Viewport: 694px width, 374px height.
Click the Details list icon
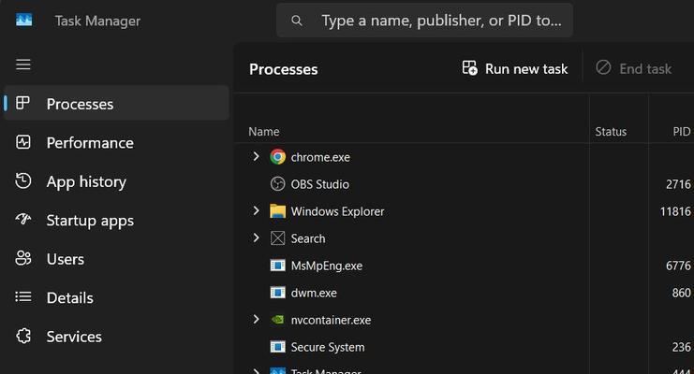(23, 296)
